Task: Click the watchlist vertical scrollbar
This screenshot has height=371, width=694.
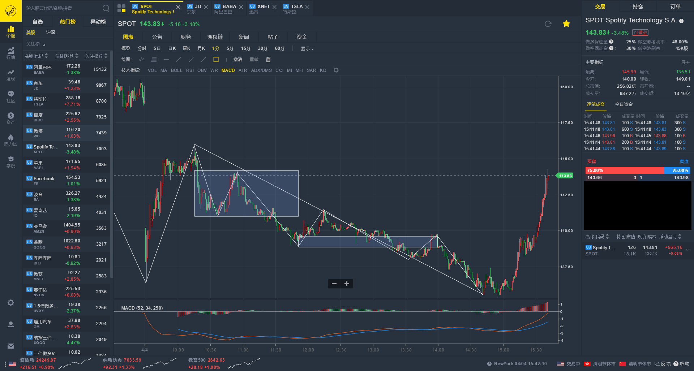Action: point(112,164)
